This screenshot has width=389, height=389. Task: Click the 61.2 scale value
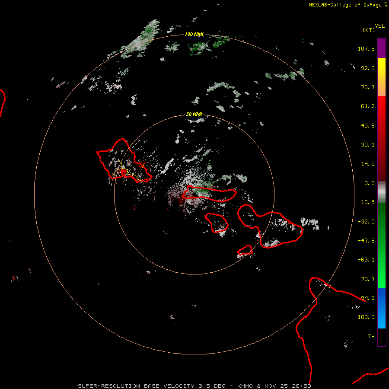pos(368,106)
